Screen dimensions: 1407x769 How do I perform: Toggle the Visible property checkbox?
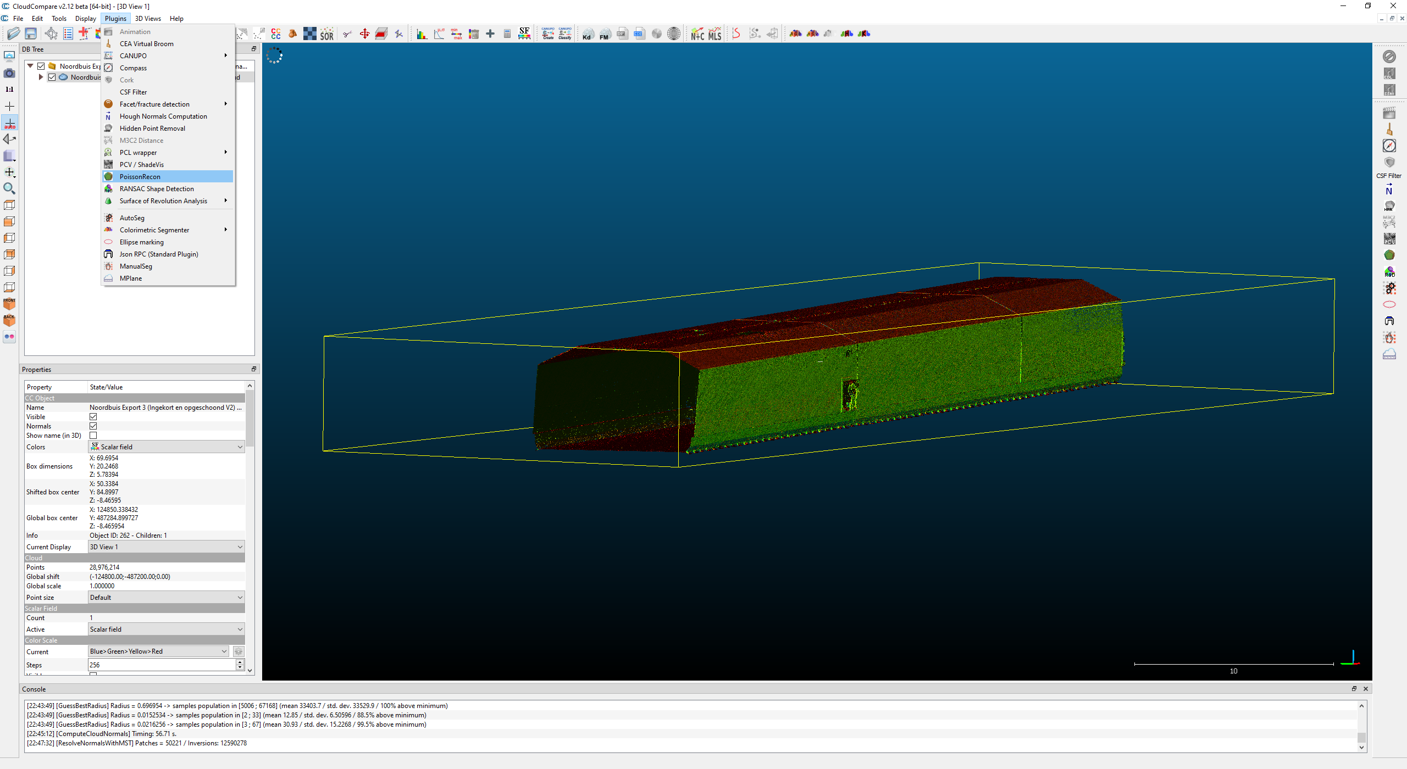point(93,417)
